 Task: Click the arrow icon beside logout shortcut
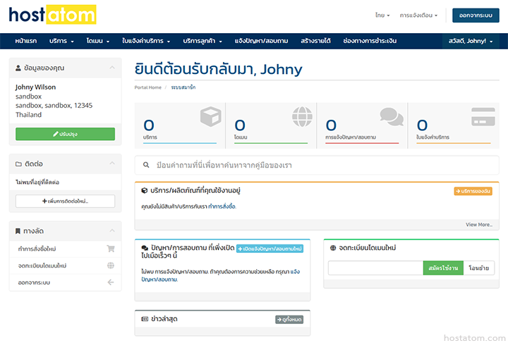[111, 282]
